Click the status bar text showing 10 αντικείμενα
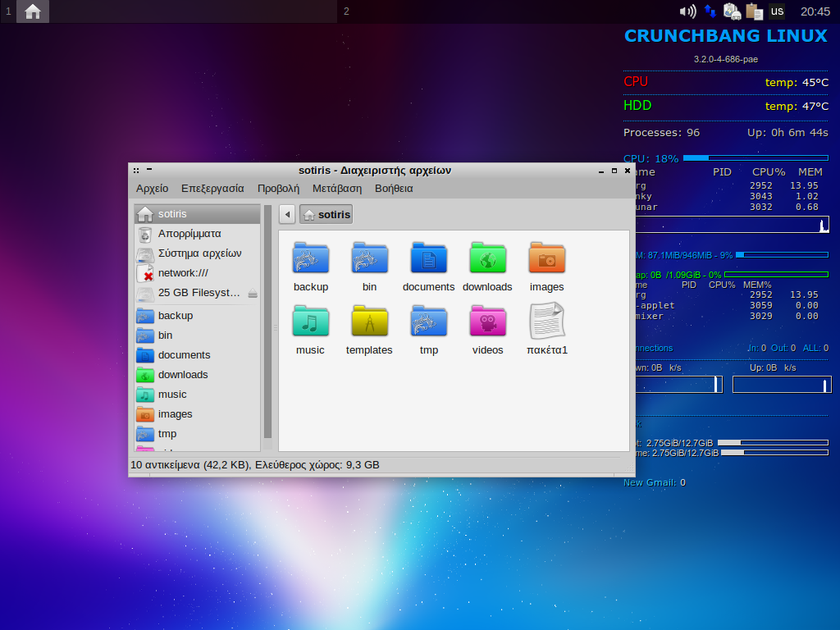The image size is (840, 630). (255, 465)
